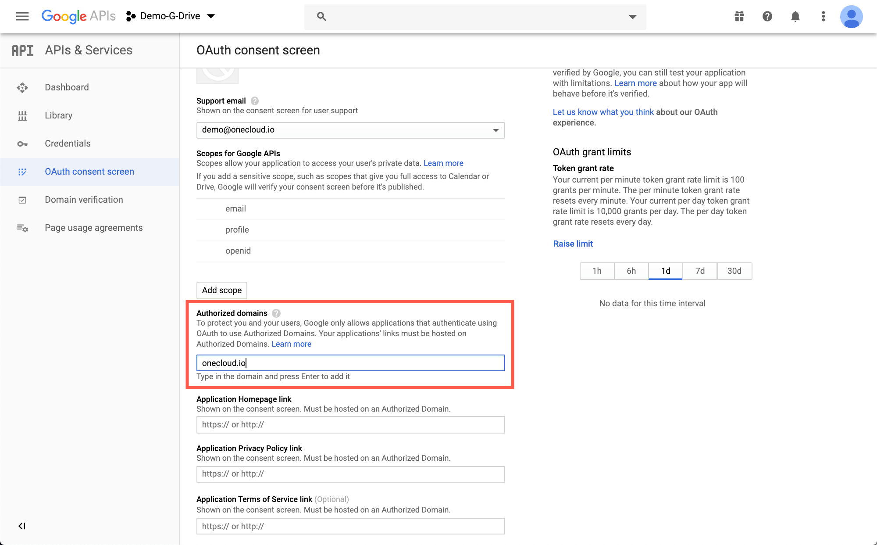Expand the support email dropdown
This screenshot has width=877, height=545.
point(496,130)
